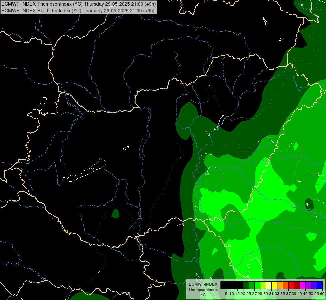
Task: Click the ThompsonIndex label in the legend
Action: 203,290
